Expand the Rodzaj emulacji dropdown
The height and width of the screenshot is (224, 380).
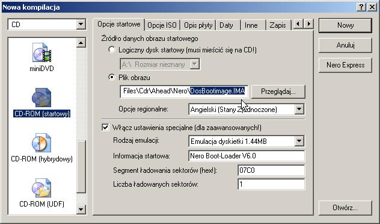pyautogui.click(x=299, y=141)
